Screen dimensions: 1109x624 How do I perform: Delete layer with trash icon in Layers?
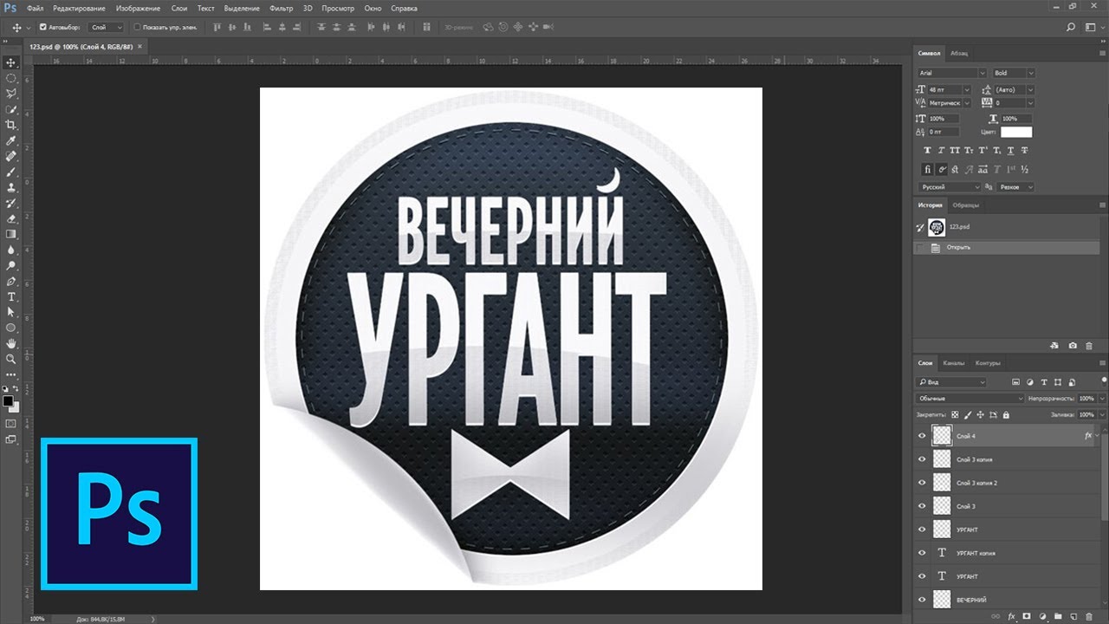coord(1089,616)
